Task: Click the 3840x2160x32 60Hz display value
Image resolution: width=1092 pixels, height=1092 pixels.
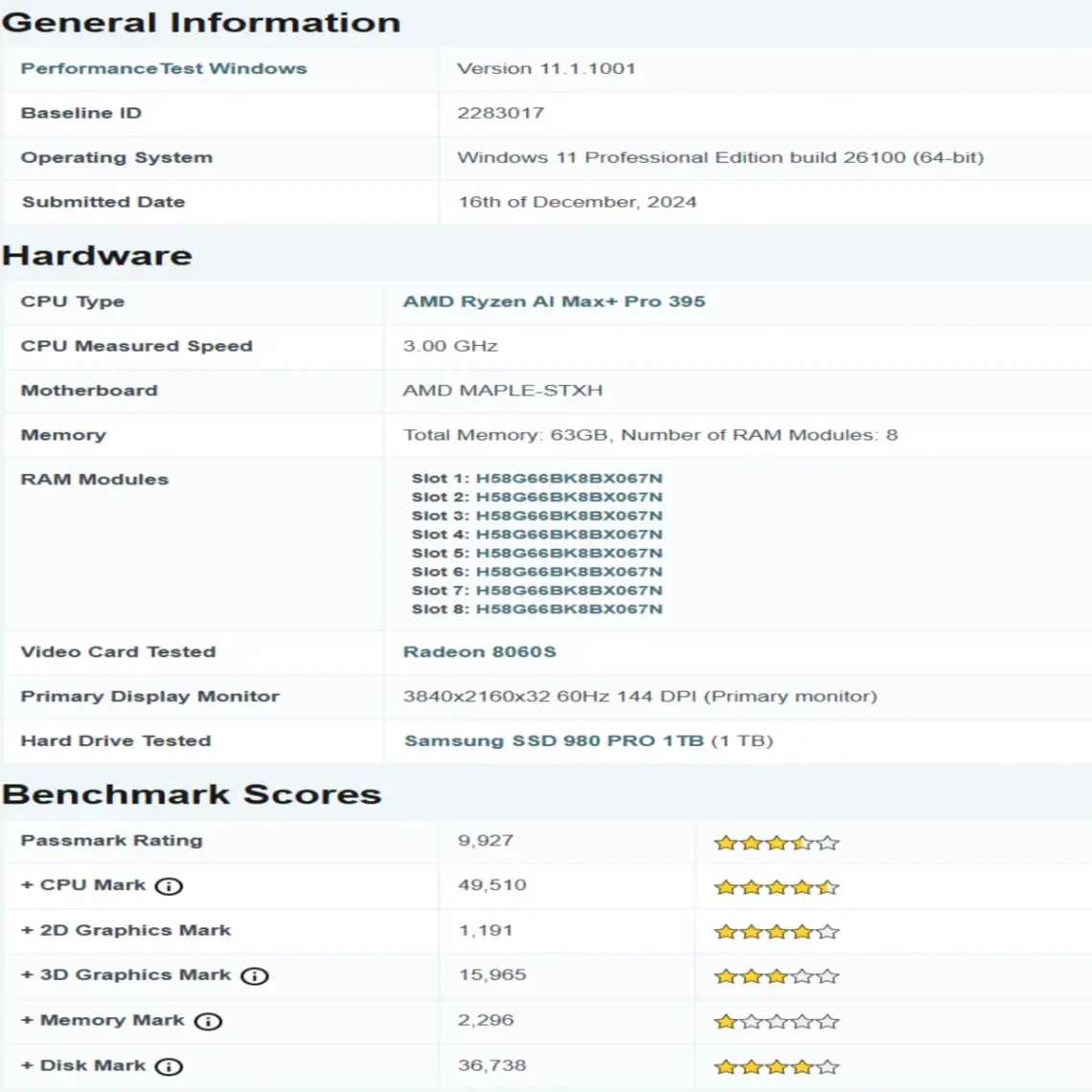Action: [x=639, y=696]
